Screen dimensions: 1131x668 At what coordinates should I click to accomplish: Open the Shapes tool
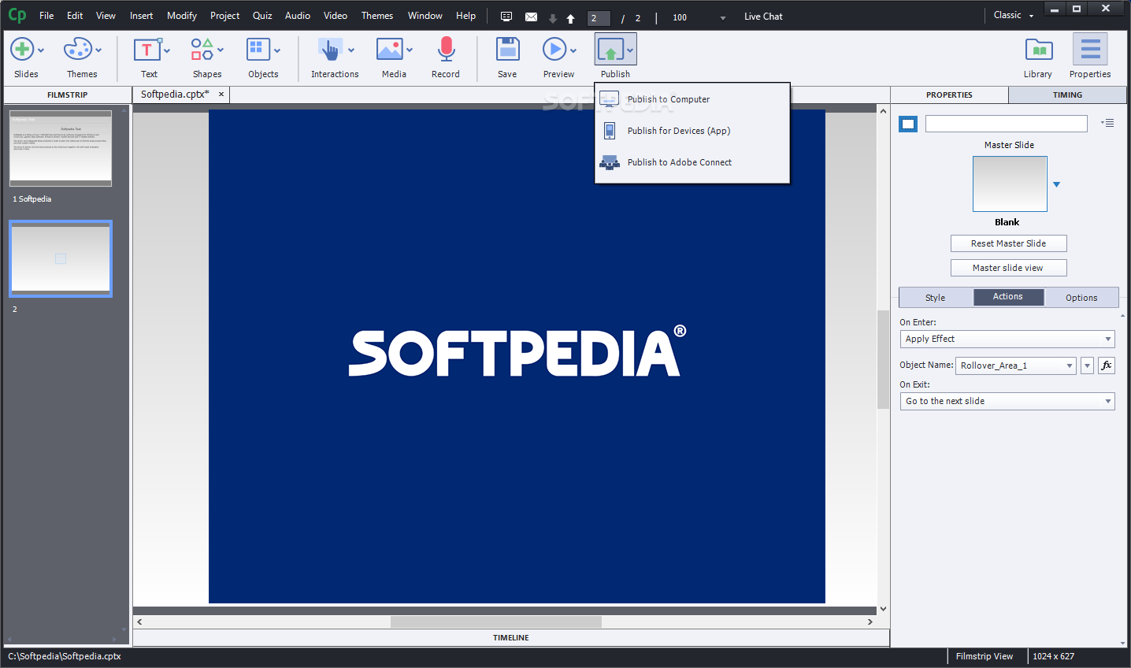[x=202, y=49]
